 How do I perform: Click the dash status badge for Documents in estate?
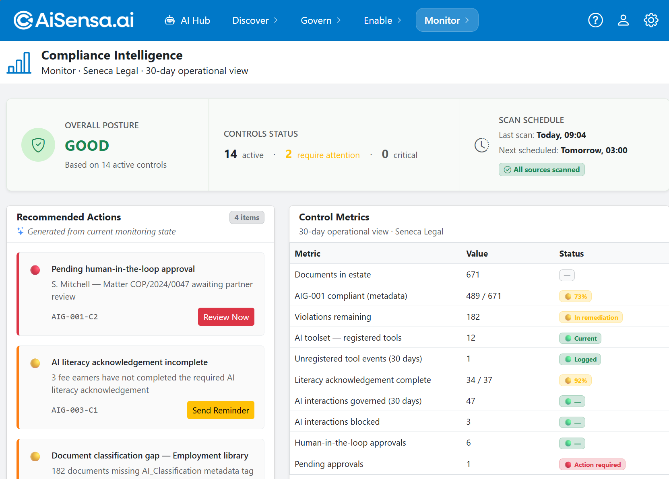point(567,275)
